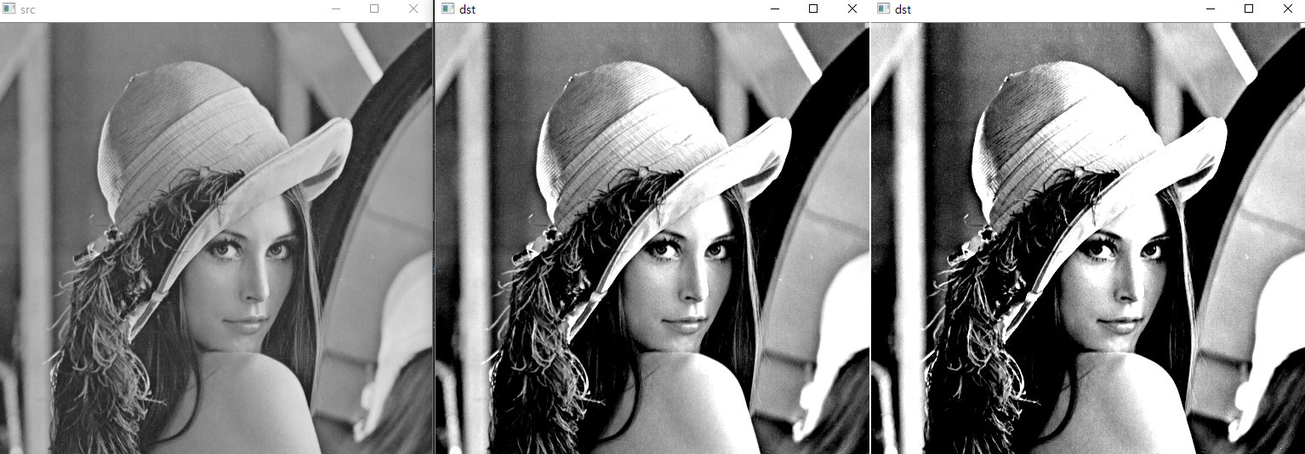Minimize the src window
This screenshot has width=1305, height=454.
pyautogui.click(x=336, y=9)
